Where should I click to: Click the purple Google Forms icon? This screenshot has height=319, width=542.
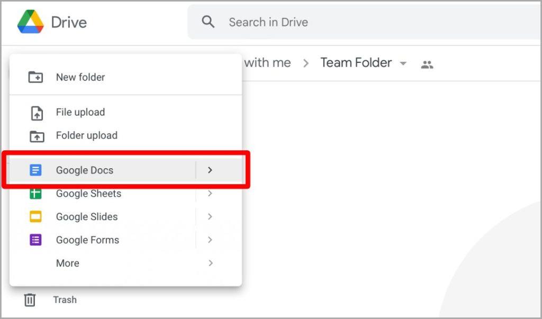click(x=35, y=240)
